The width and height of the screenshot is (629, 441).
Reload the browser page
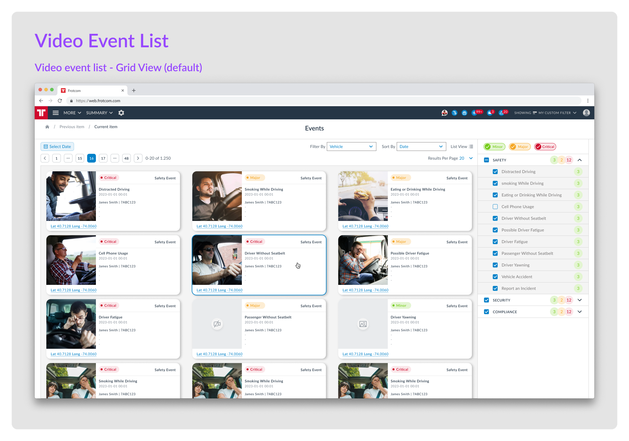[x=60, y=101]
